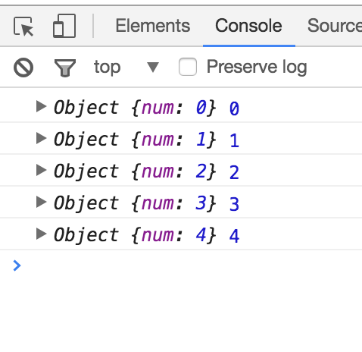Screen dimensions: 362x352
Task: Activate the inspect element picker icon
Action: coord(23,27)
